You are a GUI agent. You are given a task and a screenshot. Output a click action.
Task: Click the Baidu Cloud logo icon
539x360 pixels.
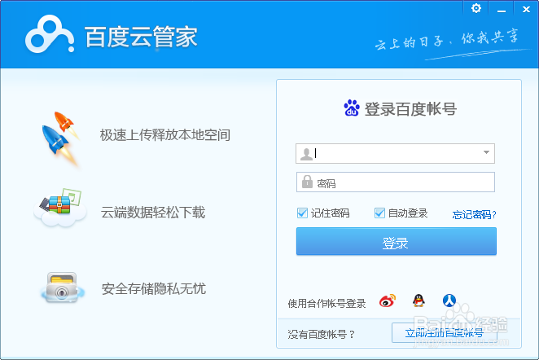click(x=50, y=34)
